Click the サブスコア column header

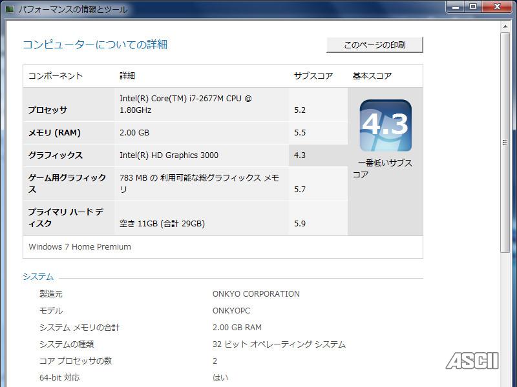coord(313,76)
